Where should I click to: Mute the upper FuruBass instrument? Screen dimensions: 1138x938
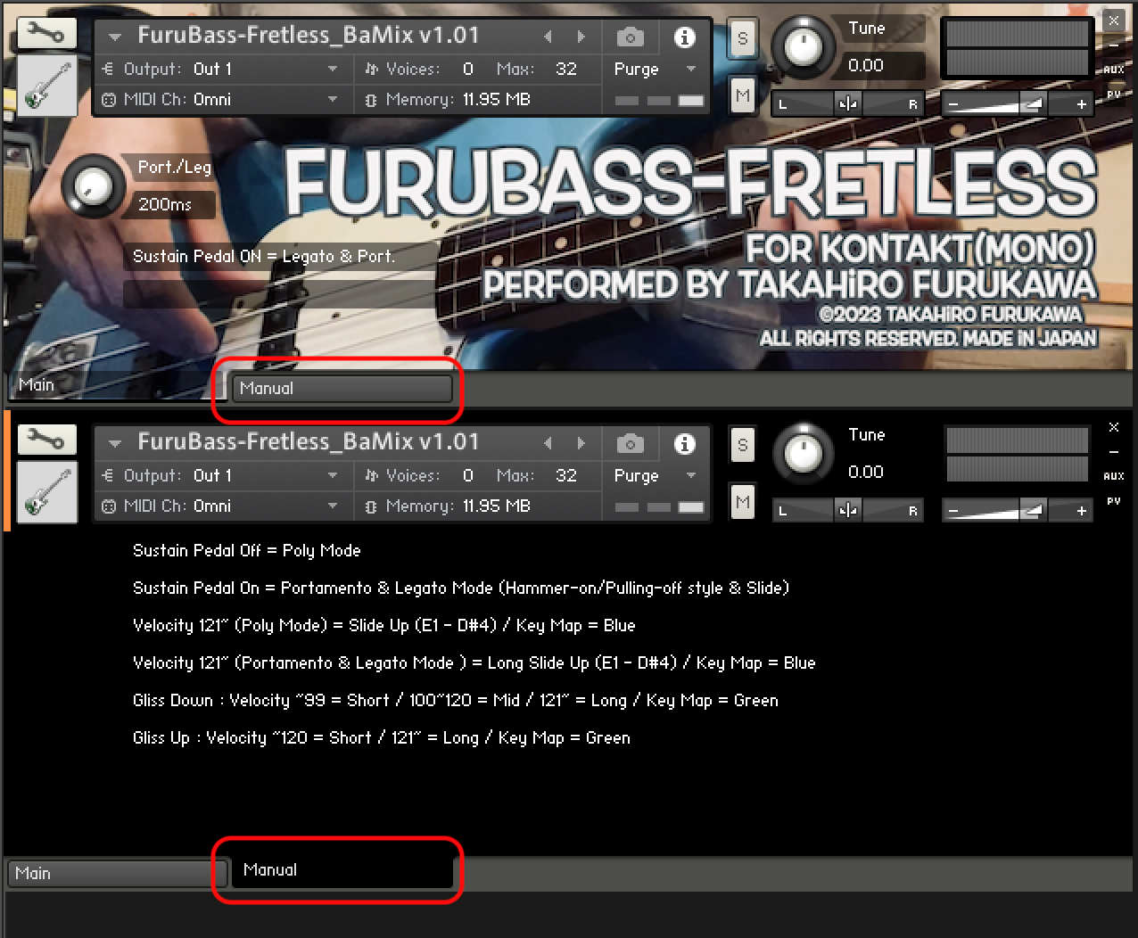pyautogui.click(x=743, y=95)
